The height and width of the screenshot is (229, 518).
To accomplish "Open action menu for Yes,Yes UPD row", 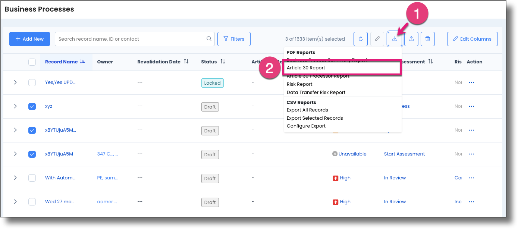I will [x=471, y=82].
